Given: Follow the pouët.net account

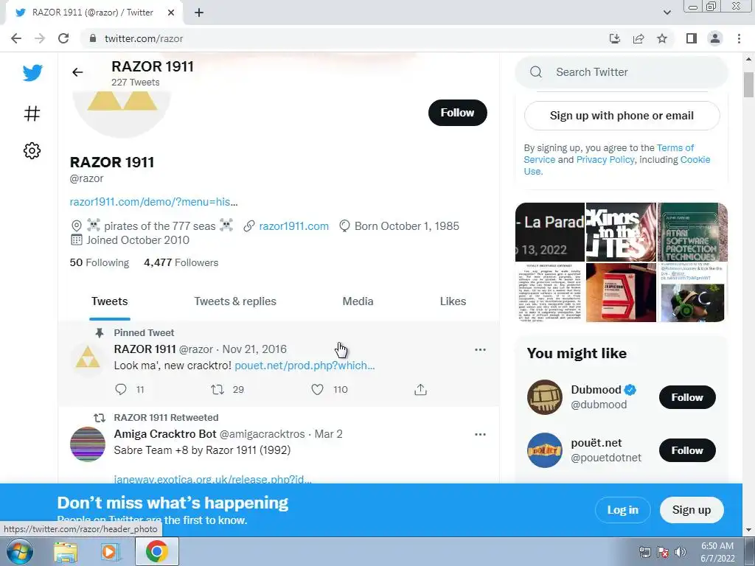Looking at the screenshot, I should point(687,450).
